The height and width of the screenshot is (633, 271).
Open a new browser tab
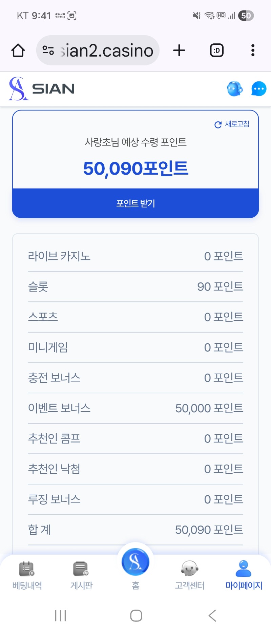tap(179, 51)
